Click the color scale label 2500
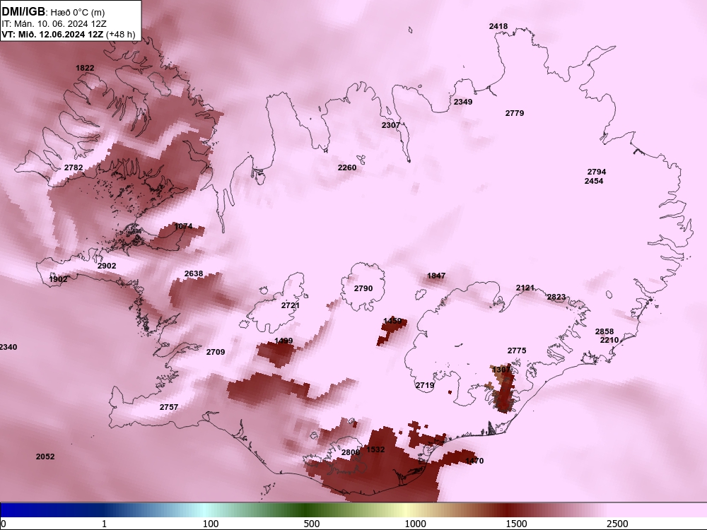The image size is (707, 530). [617, 524]
